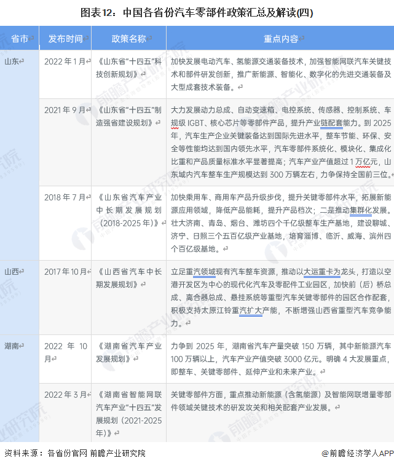
Task: Click the 政策名称 column header
Action: pyautogui.click(x=128, y=39)
